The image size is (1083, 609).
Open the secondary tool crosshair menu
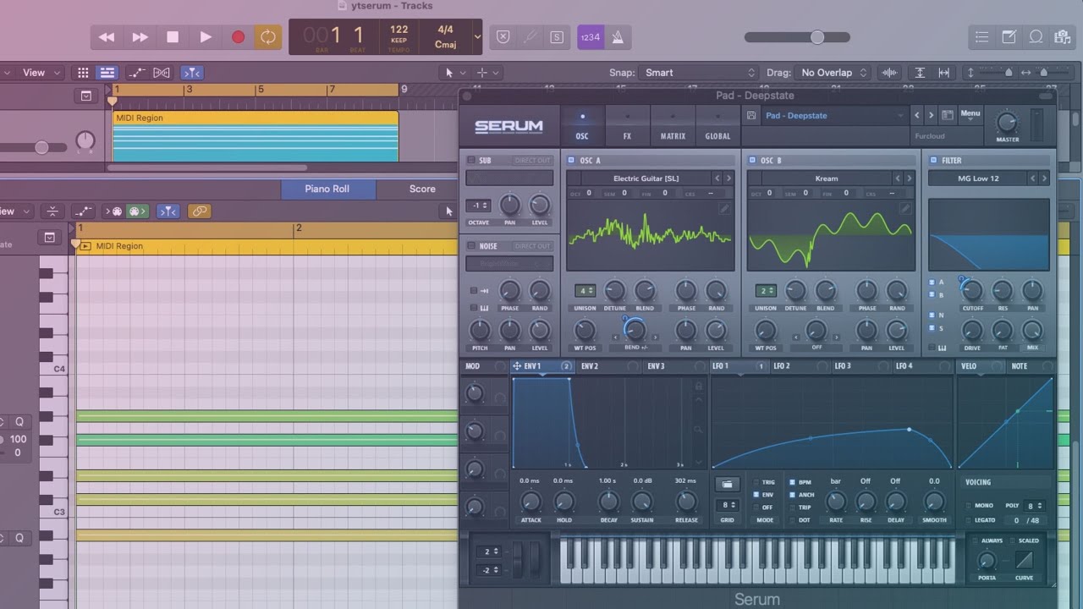(487, 73)
